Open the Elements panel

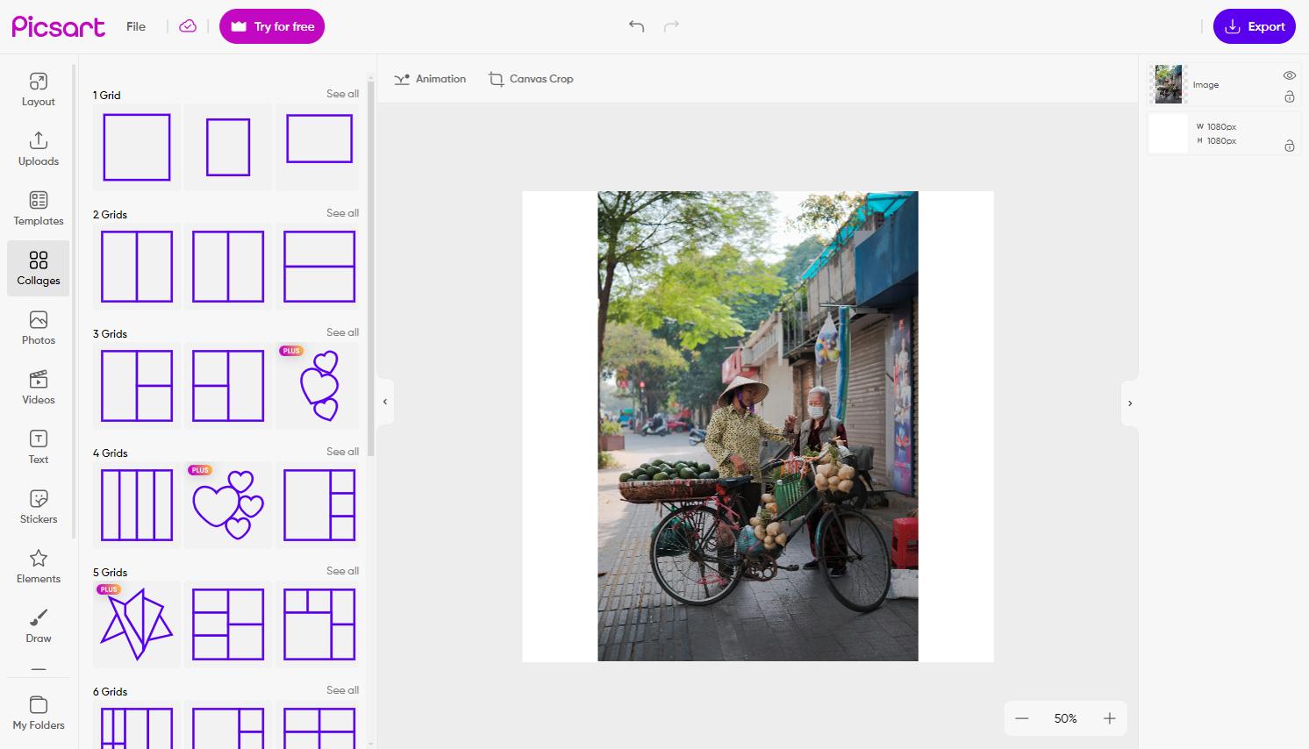tap(38, 566)
